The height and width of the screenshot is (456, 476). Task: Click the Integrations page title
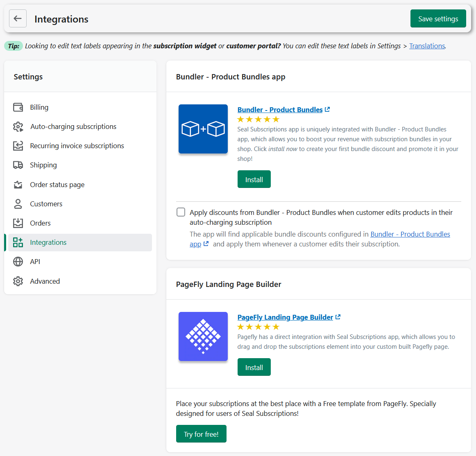61,19
